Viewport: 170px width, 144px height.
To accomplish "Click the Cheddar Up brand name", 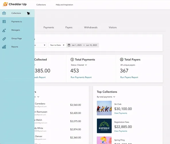I will [x=18, y=4].
